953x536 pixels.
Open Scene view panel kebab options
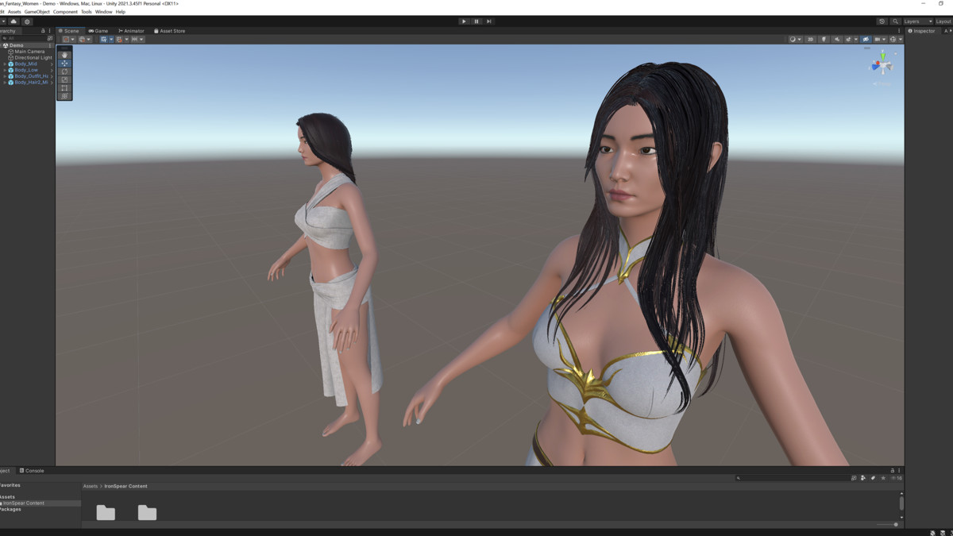(899, 31)
